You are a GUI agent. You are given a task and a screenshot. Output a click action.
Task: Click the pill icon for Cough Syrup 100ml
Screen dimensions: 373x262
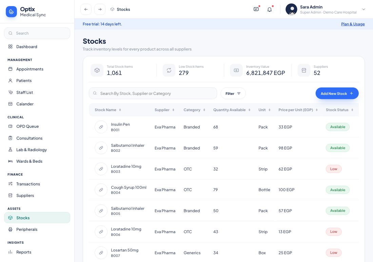(x=101, y=190)
